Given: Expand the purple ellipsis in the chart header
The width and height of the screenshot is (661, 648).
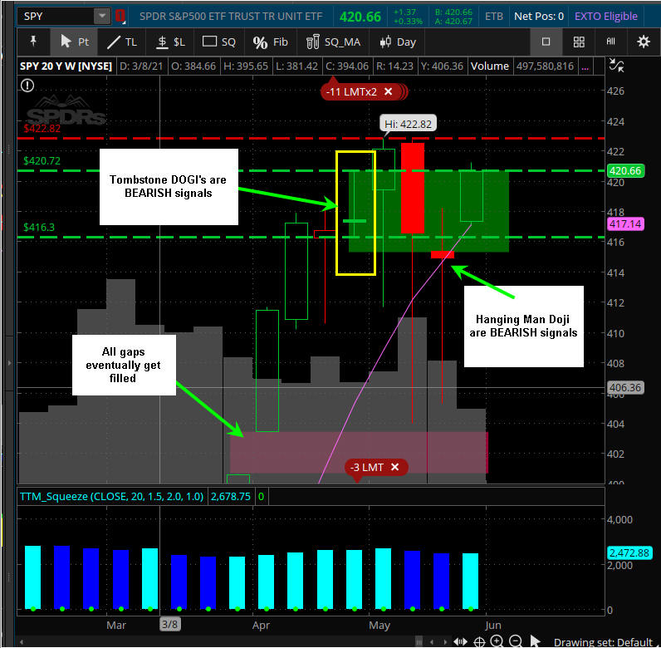Looking at the screenshot, I should click(x=585, y=66).
